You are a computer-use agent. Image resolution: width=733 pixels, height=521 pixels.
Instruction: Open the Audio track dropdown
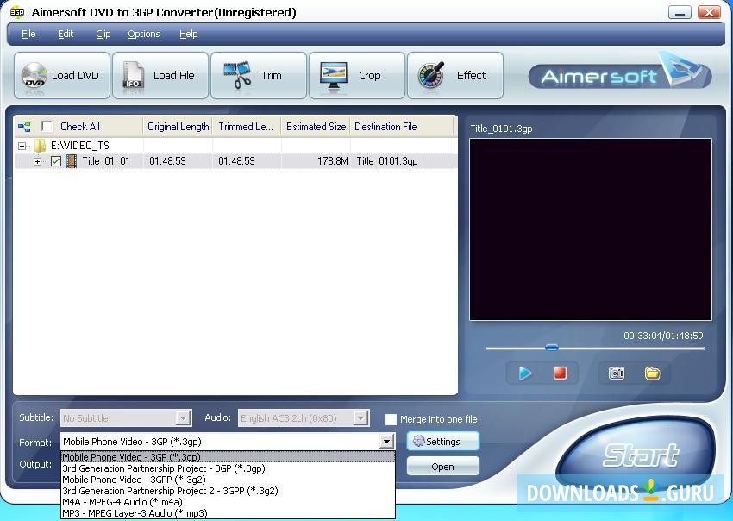point(360,417)
